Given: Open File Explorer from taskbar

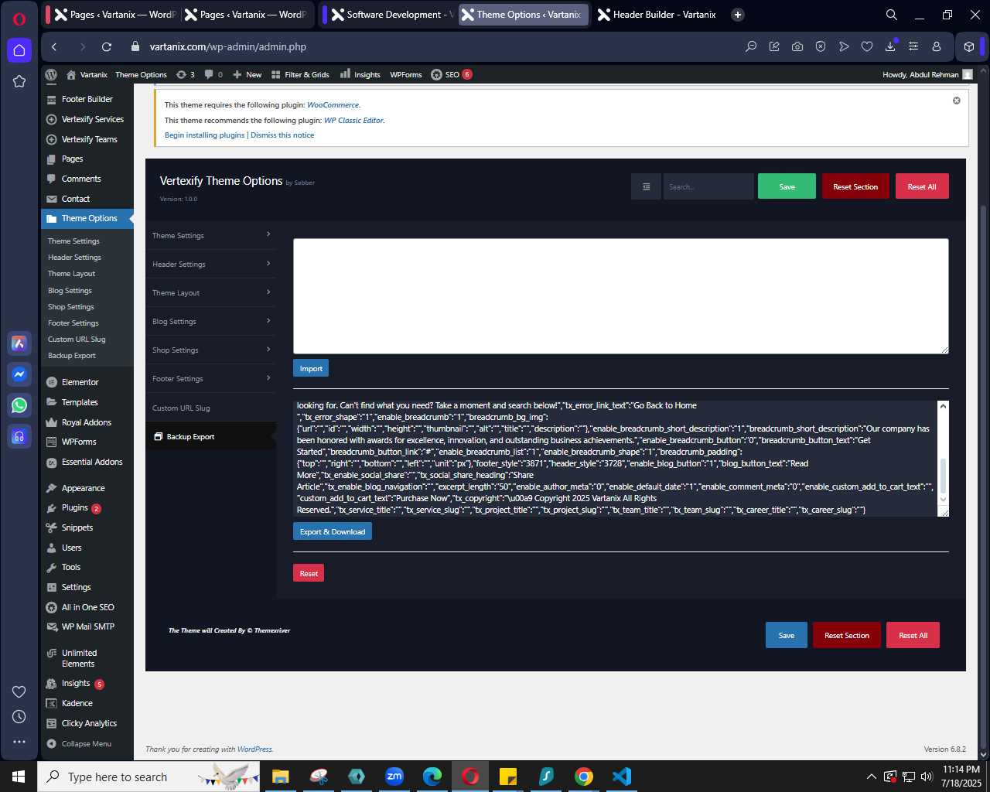Looking at the screenshot, I should click(x=281, y=777).
